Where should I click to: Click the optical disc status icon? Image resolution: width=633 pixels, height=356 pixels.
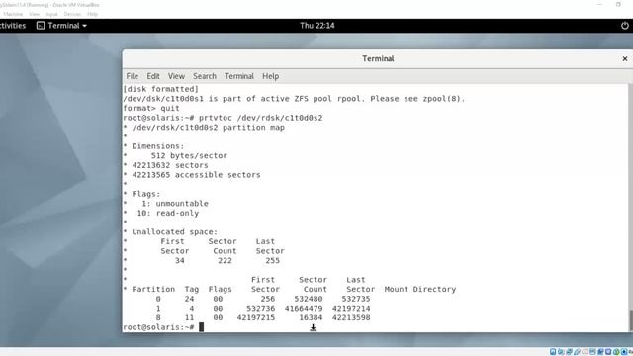[x=561, y=352]
